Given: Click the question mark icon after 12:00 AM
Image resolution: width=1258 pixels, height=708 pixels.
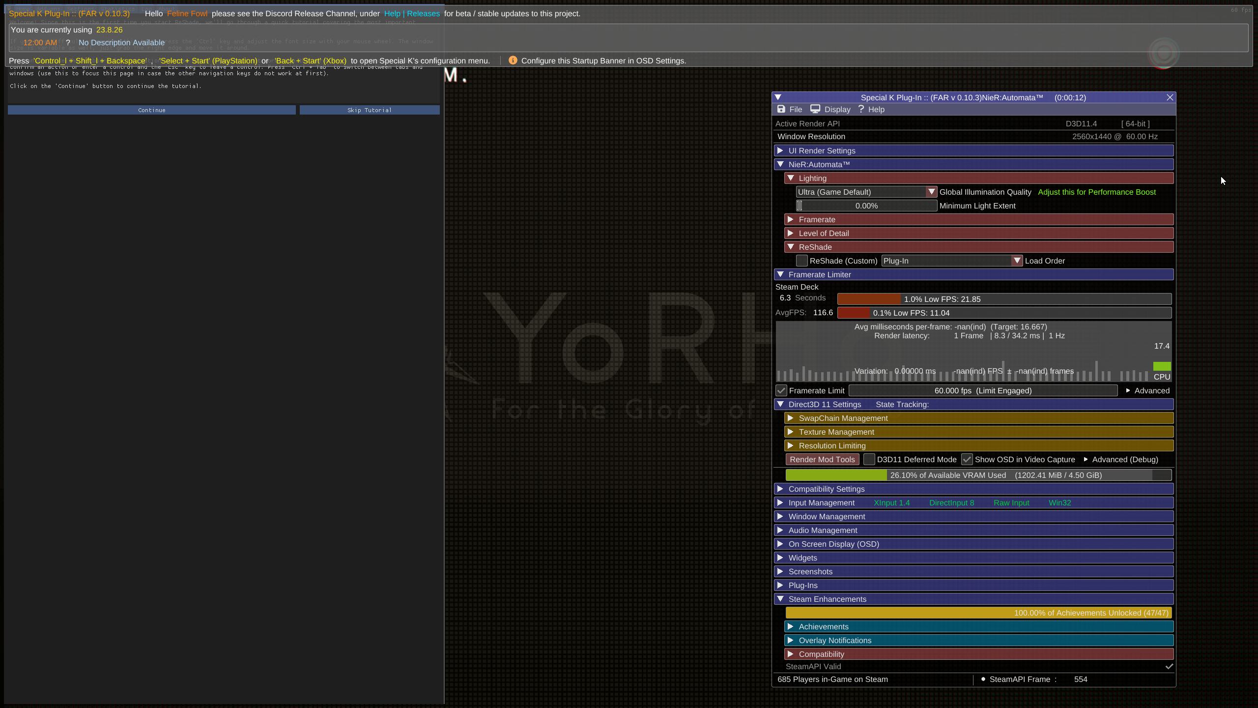Looking at the screenshot, I should tap(68, 42).
